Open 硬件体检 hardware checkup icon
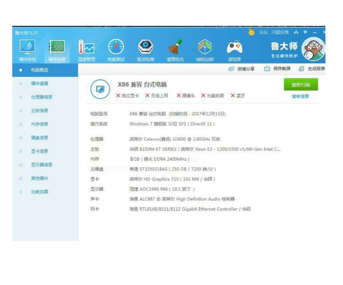Screen dimensions: 343x285 pos(27,48)
